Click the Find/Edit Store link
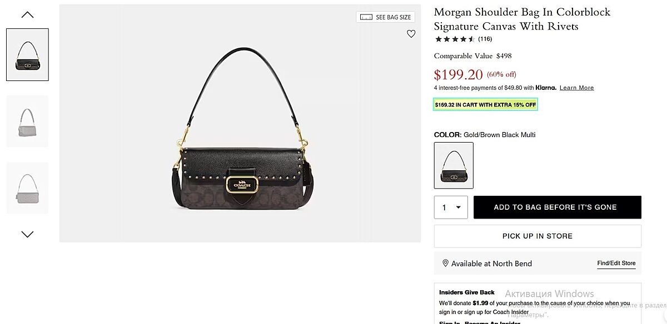The image size is (667, 324). (616, 263)
